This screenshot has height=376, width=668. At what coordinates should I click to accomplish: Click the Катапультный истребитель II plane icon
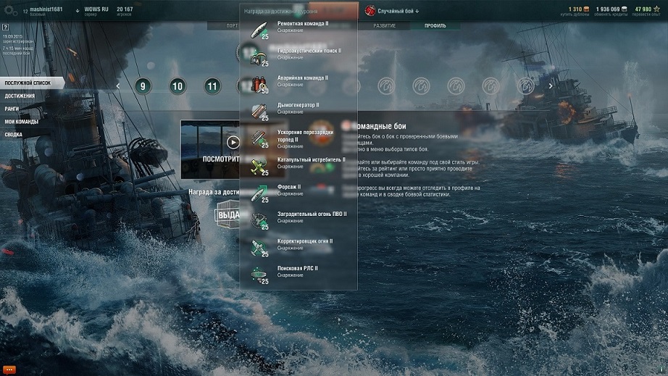(259, 166)
